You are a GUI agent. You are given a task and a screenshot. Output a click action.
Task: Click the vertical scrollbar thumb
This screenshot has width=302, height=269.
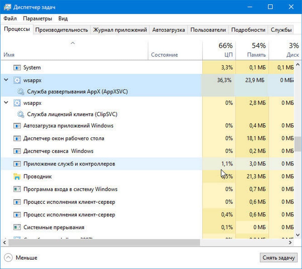click(298, 144)
